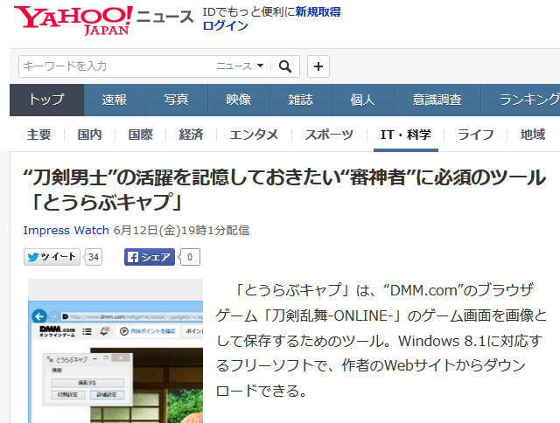The image size is (560, 423).
Task: Open the 主要 category
Action: click(x=38, y=135)
